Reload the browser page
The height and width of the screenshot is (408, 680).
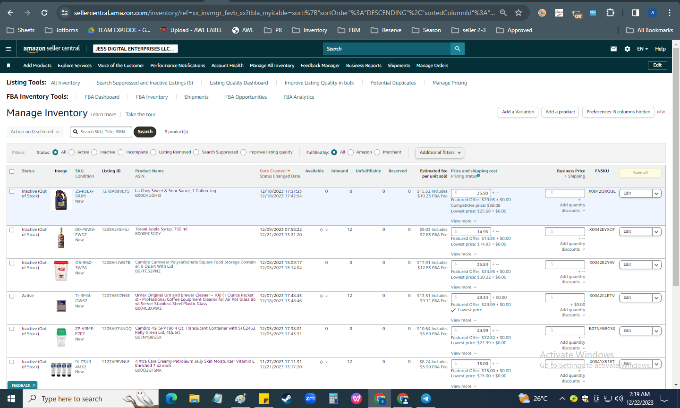44,13
